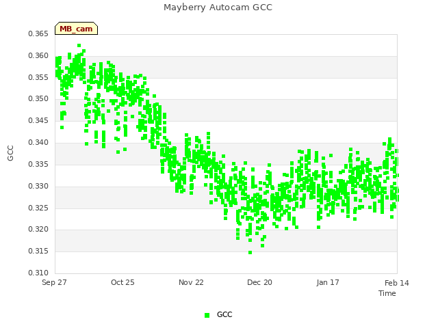
Task: Click the vertical GCC y-axis title
Action: 10,153
